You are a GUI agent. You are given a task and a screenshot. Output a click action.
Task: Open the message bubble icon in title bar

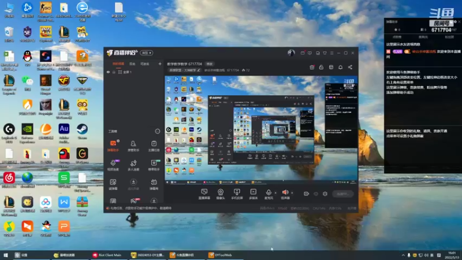pyautogui.click(x=310, y=53)
